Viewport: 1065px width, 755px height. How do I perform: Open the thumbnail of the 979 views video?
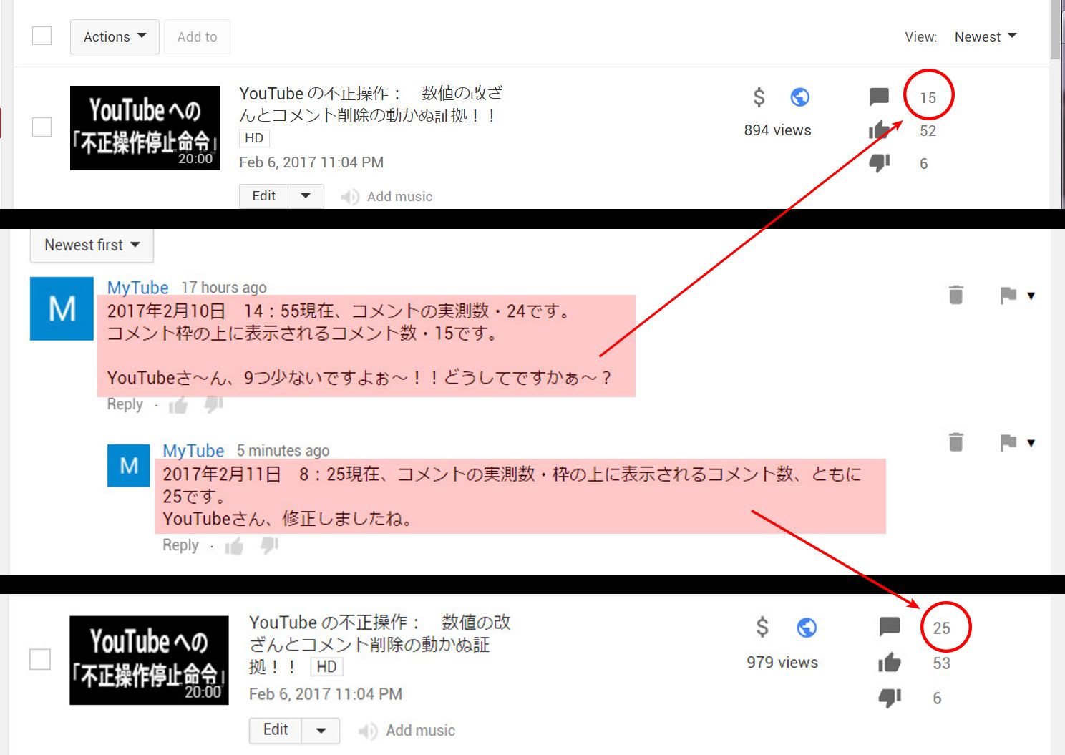[149, 661]
